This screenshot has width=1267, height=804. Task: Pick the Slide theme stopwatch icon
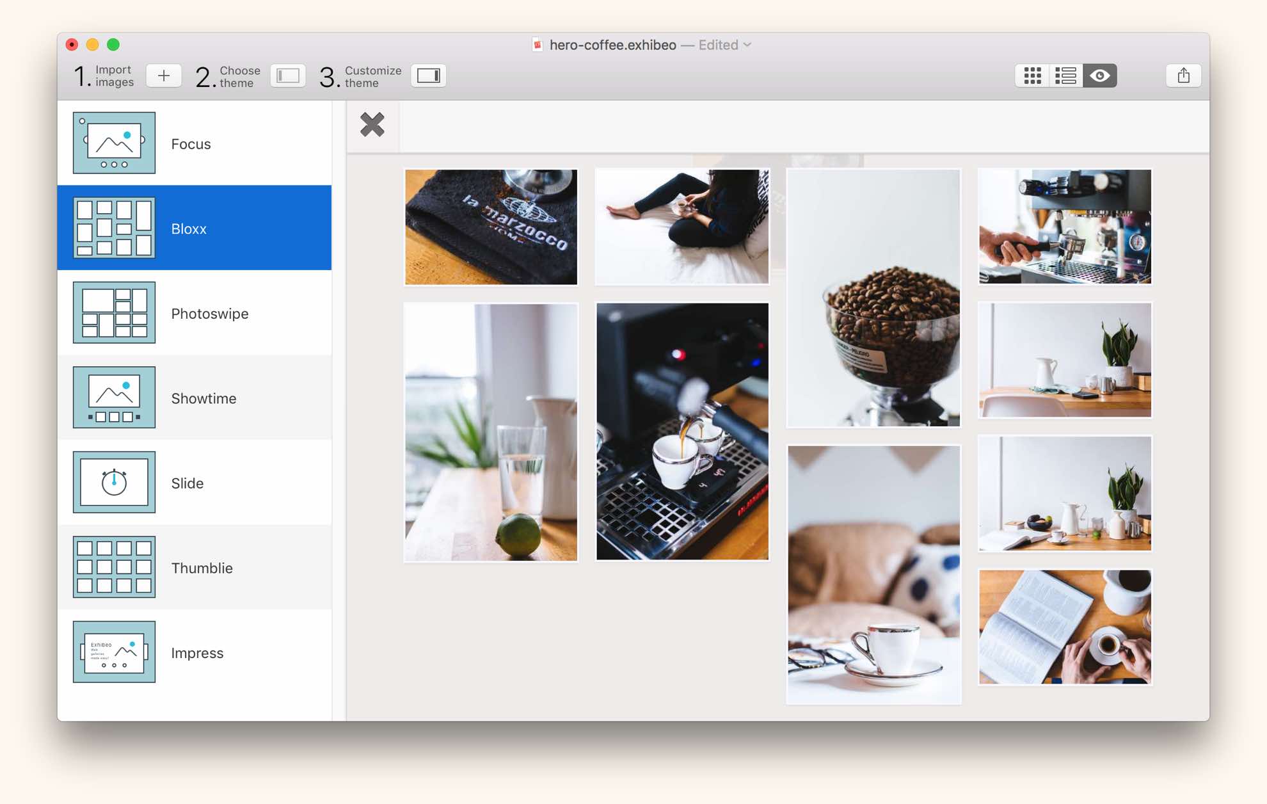(114, 483)
